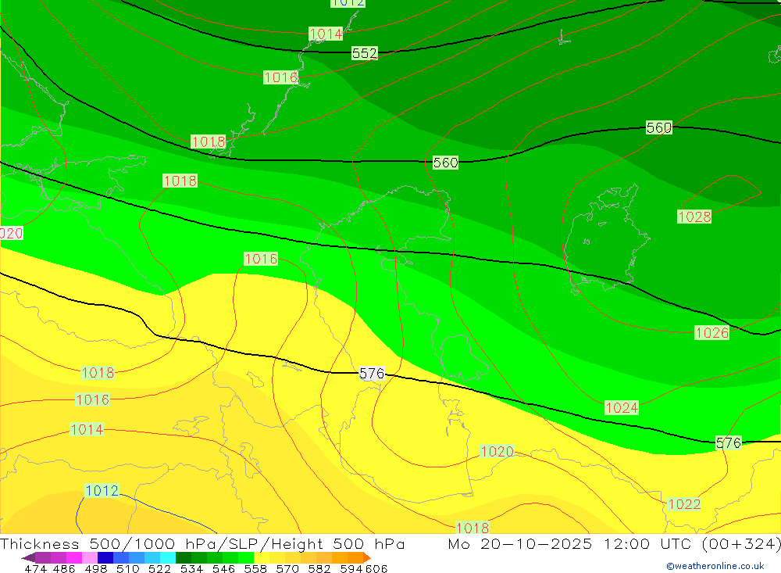Click the 1022 isobar label
The height and width of the screenshot is (573, 781).
click(x=684, y=504)
